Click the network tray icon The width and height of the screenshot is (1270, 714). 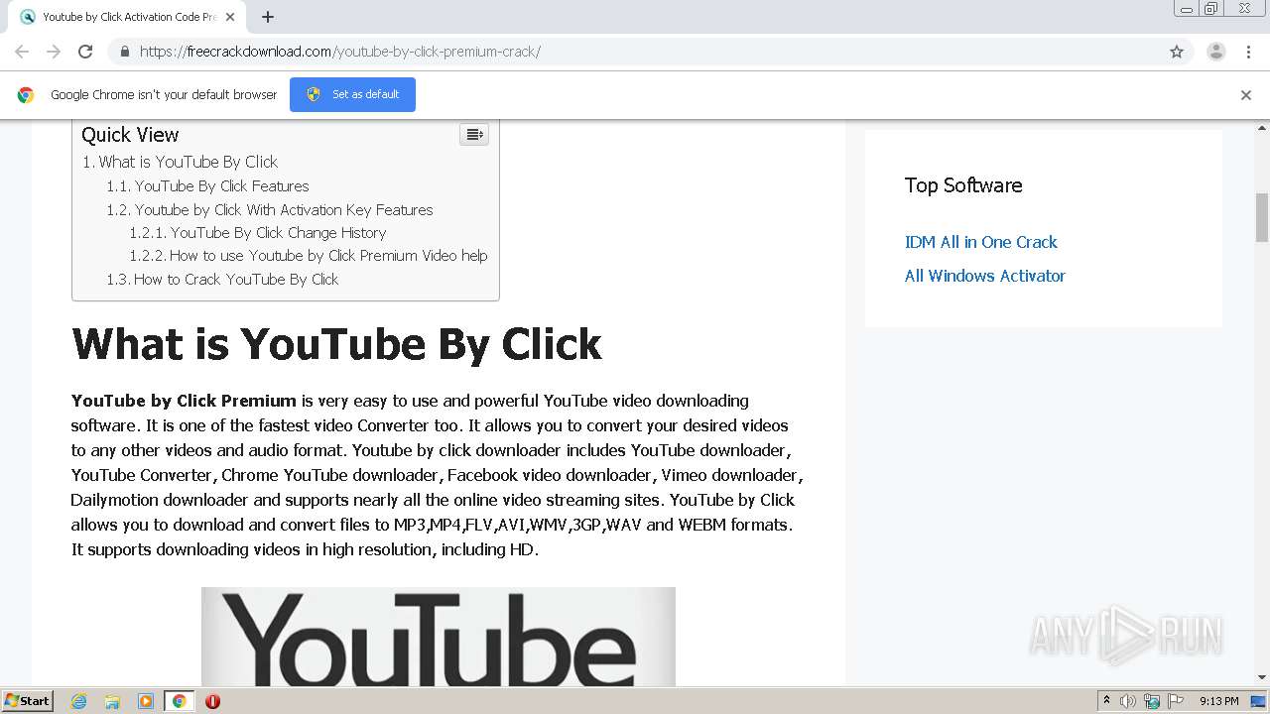[1152, 701]
